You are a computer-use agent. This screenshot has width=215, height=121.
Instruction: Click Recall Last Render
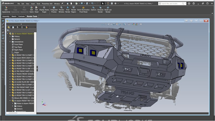click(x=108, y=9)
